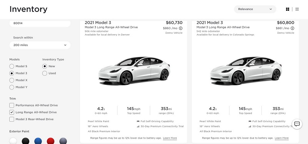Switch to list view layout icon
The image size is (308, 144).
[297, 9]
